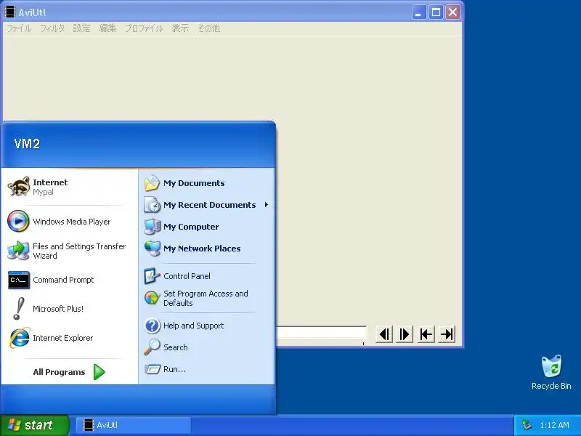Click the system tray network icon
Image resolution: width=581 pixels, height=436 pixels.
526,425
